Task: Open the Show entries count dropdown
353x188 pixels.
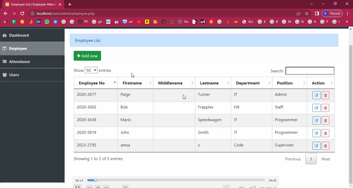Action: (x=91, y=70)
